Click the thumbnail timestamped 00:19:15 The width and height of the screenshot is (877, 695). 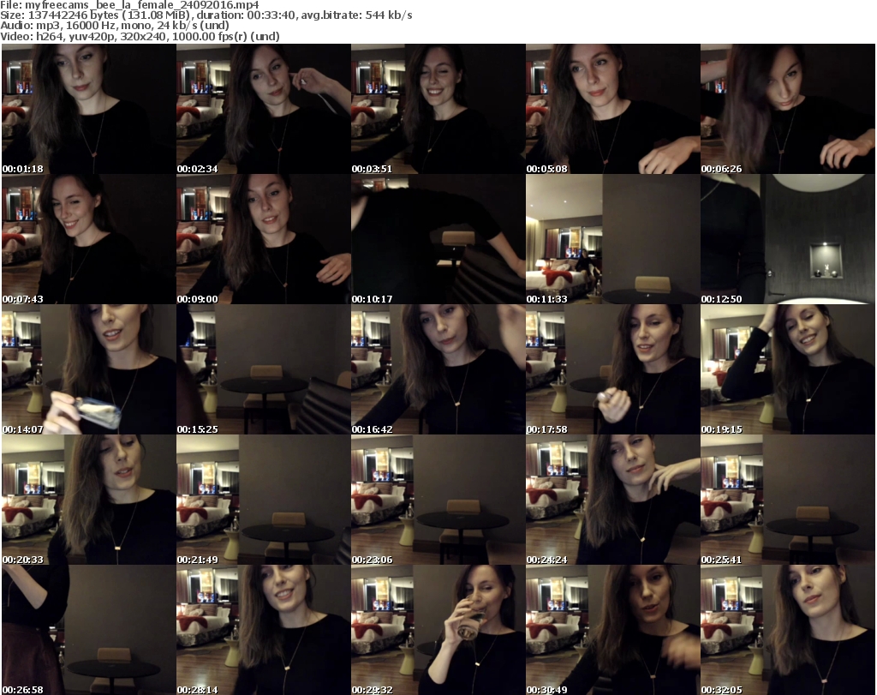(x=788, y=370)
